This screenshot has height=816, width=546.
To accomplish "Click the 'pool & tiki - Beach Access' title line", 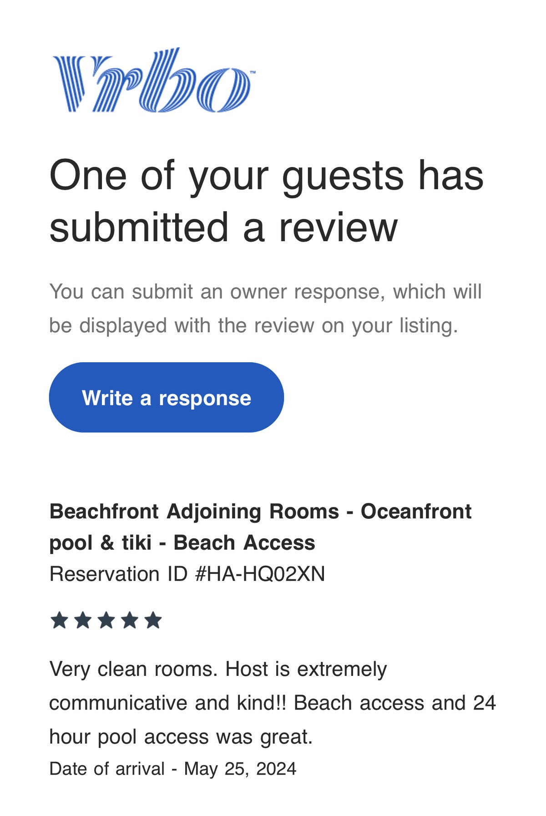I will pyautogui.click(x=182, y=543).
